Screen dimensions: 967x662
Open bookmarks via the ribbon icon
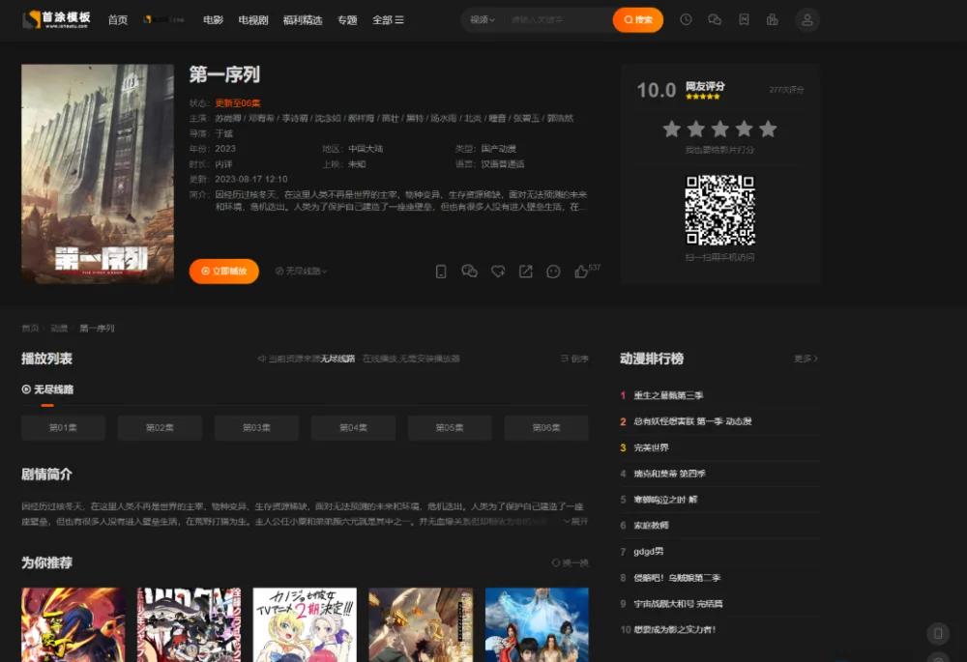[x=744, y=19]
